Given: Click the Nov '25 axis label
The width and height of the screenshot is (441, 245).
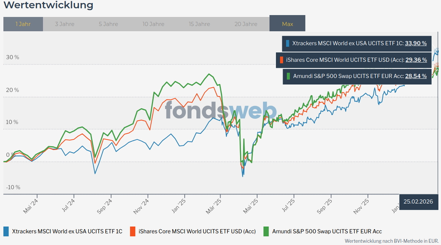Looking at the screenshot, I should click(x=361, y=207).
